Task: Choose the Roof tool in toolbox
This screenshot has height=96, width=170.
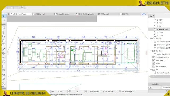Action: (x=3, y=45)
